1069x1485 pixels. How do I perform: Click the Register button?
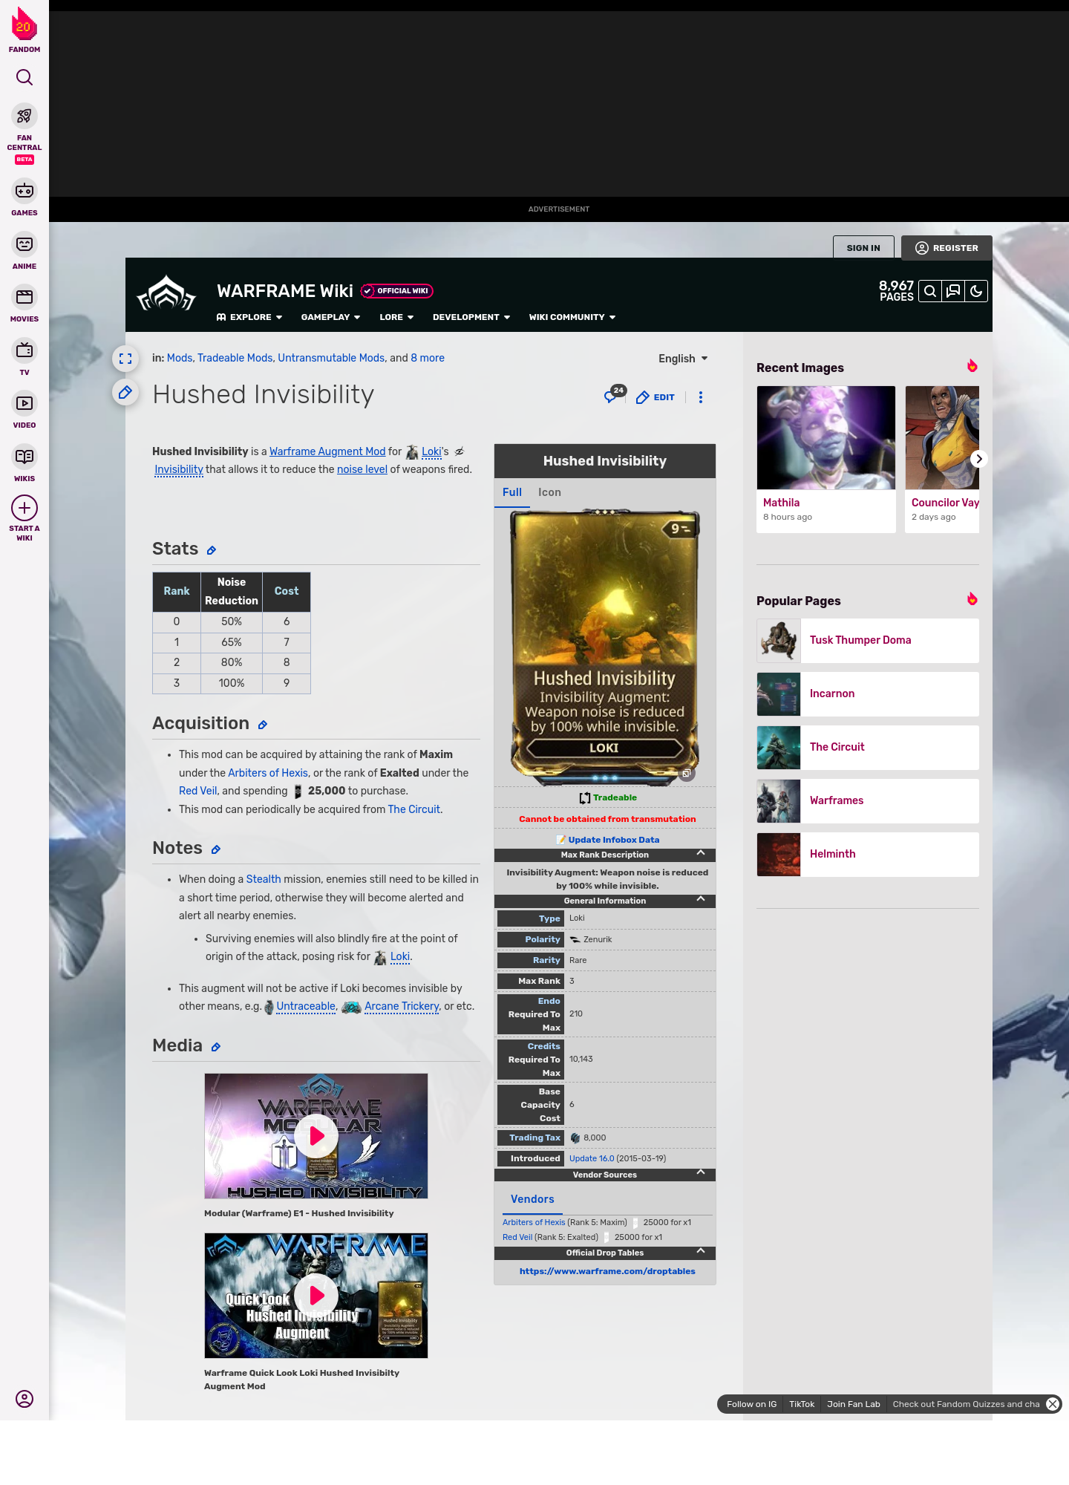pyautogui.click(x=947, y=248)
